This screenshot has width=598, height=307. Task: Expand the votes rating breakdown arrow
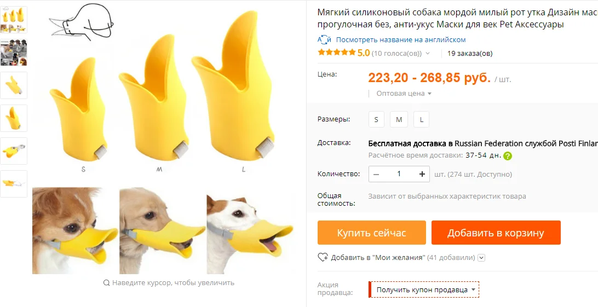click(428, 54)
